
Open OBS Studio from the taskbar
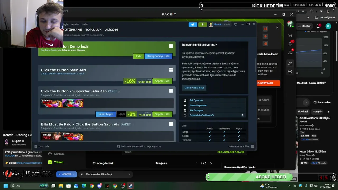(x=123, y=186)
